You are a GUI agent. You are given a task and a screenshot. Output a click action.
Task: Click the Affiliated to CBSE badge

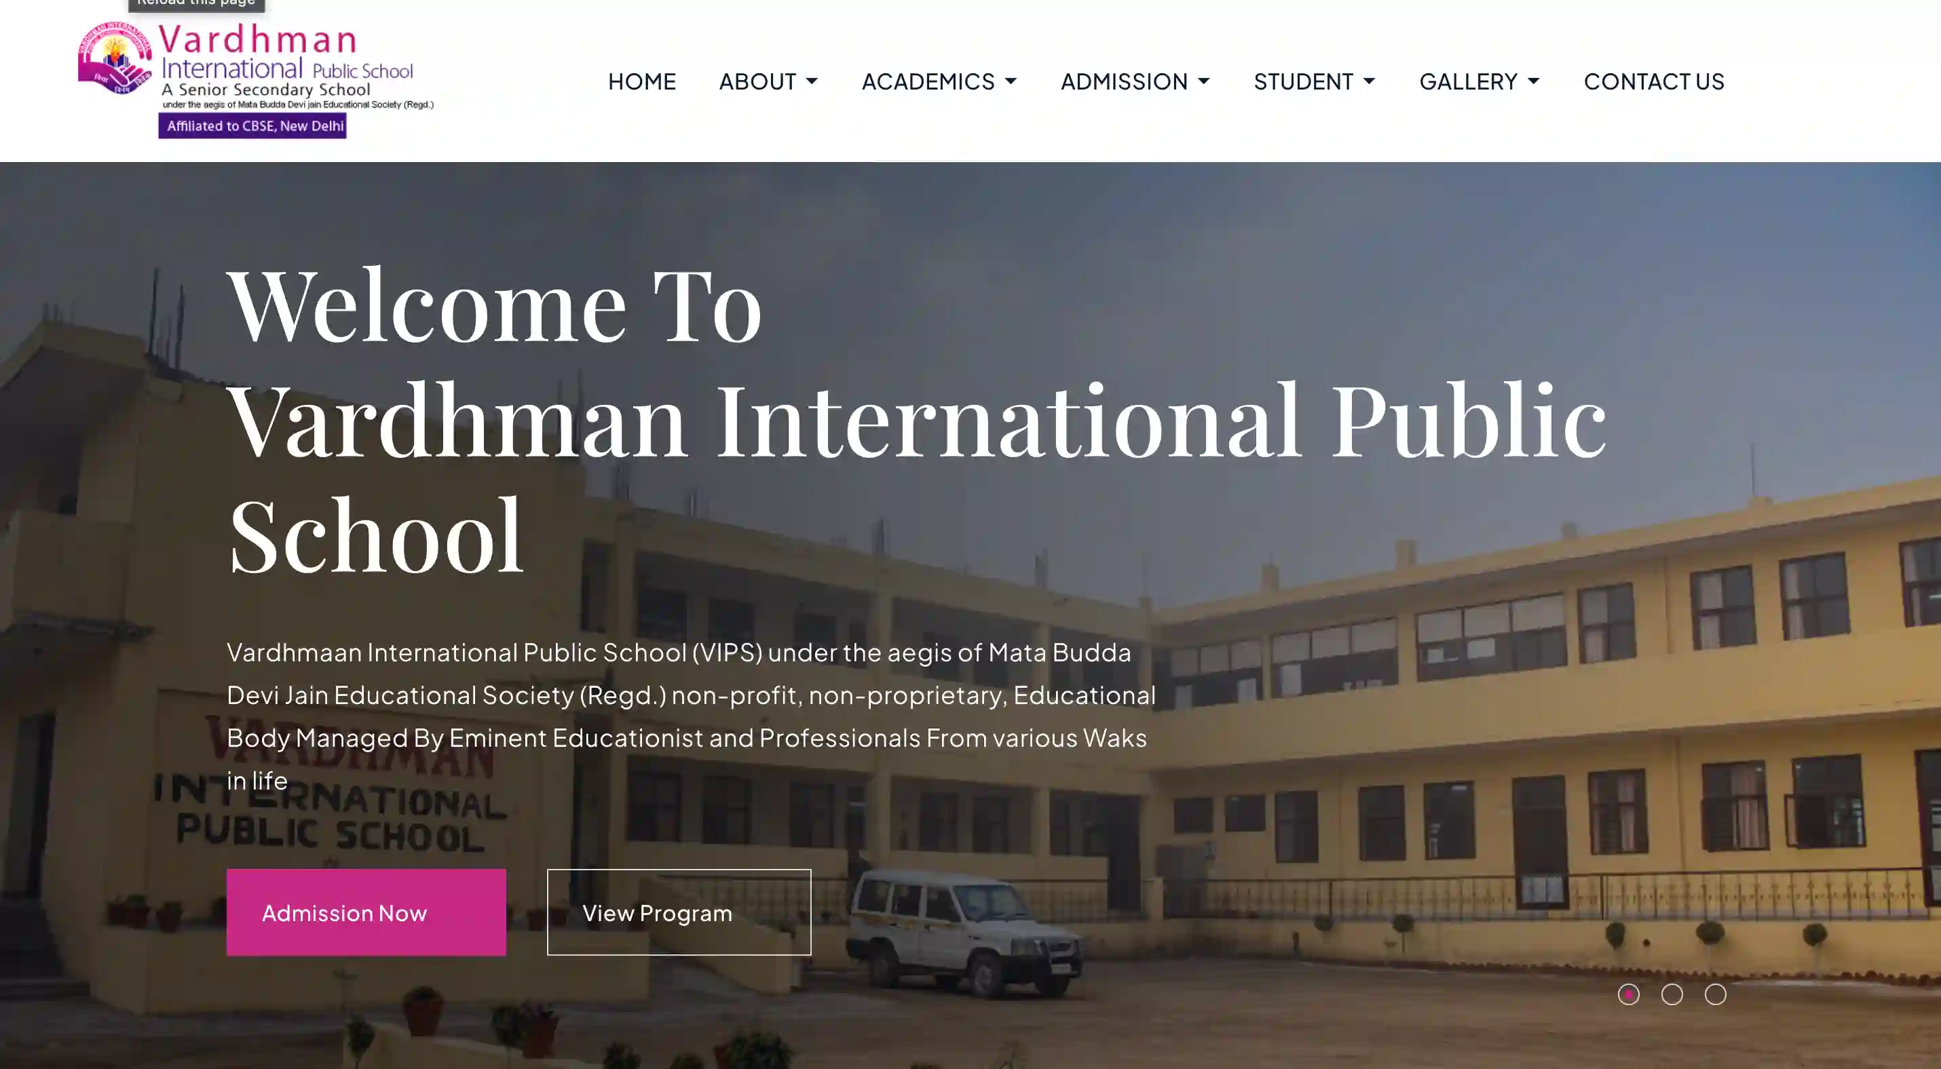[x=252, y=125]
